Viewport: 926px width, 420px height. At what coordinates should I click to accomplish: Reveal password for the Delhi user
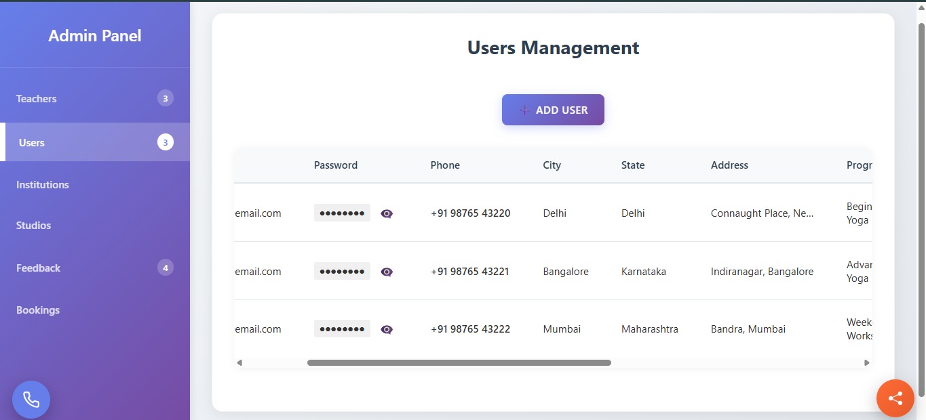pos(387,213)
